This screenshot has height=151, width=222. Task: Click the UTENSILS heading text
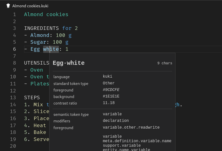37,63
